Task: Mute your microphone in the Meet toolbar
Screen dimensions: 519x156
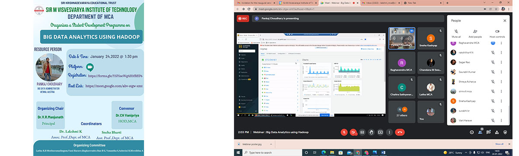Action: click(x=344, y=132)
